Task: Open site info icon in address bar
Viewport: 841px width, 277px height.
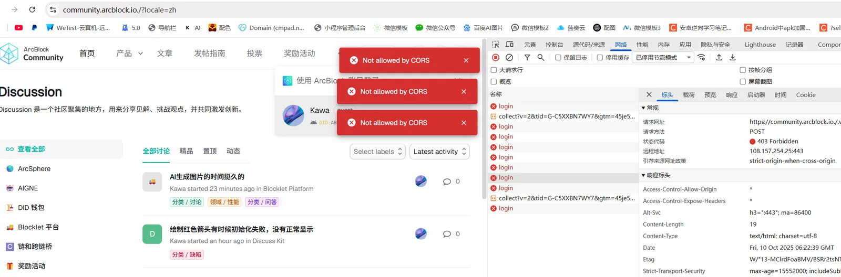Action: [x=53, y=9]
